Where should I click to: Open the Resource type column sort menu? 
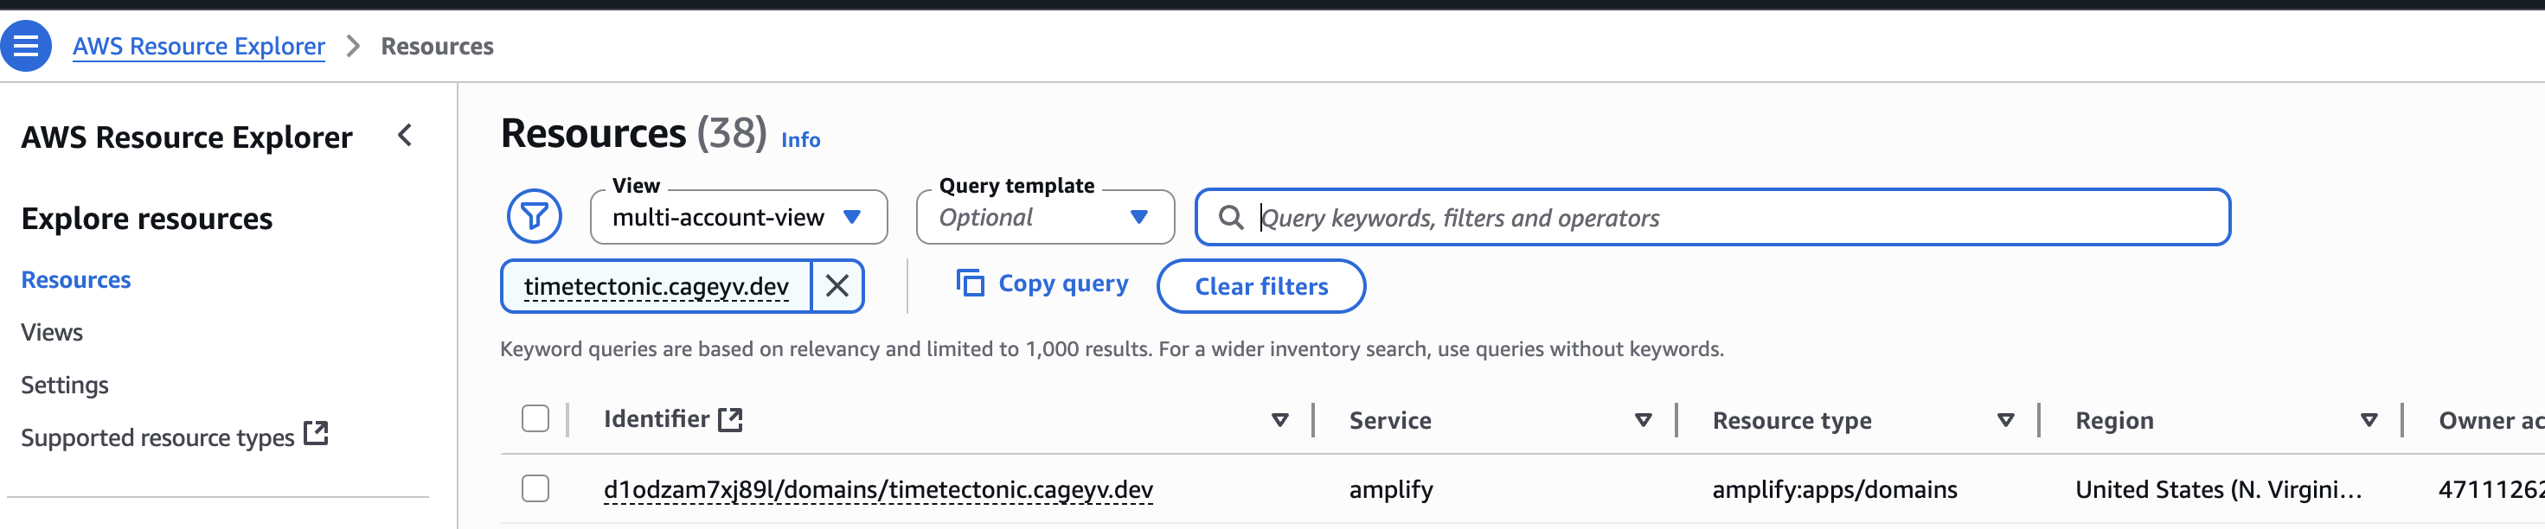2005,420
